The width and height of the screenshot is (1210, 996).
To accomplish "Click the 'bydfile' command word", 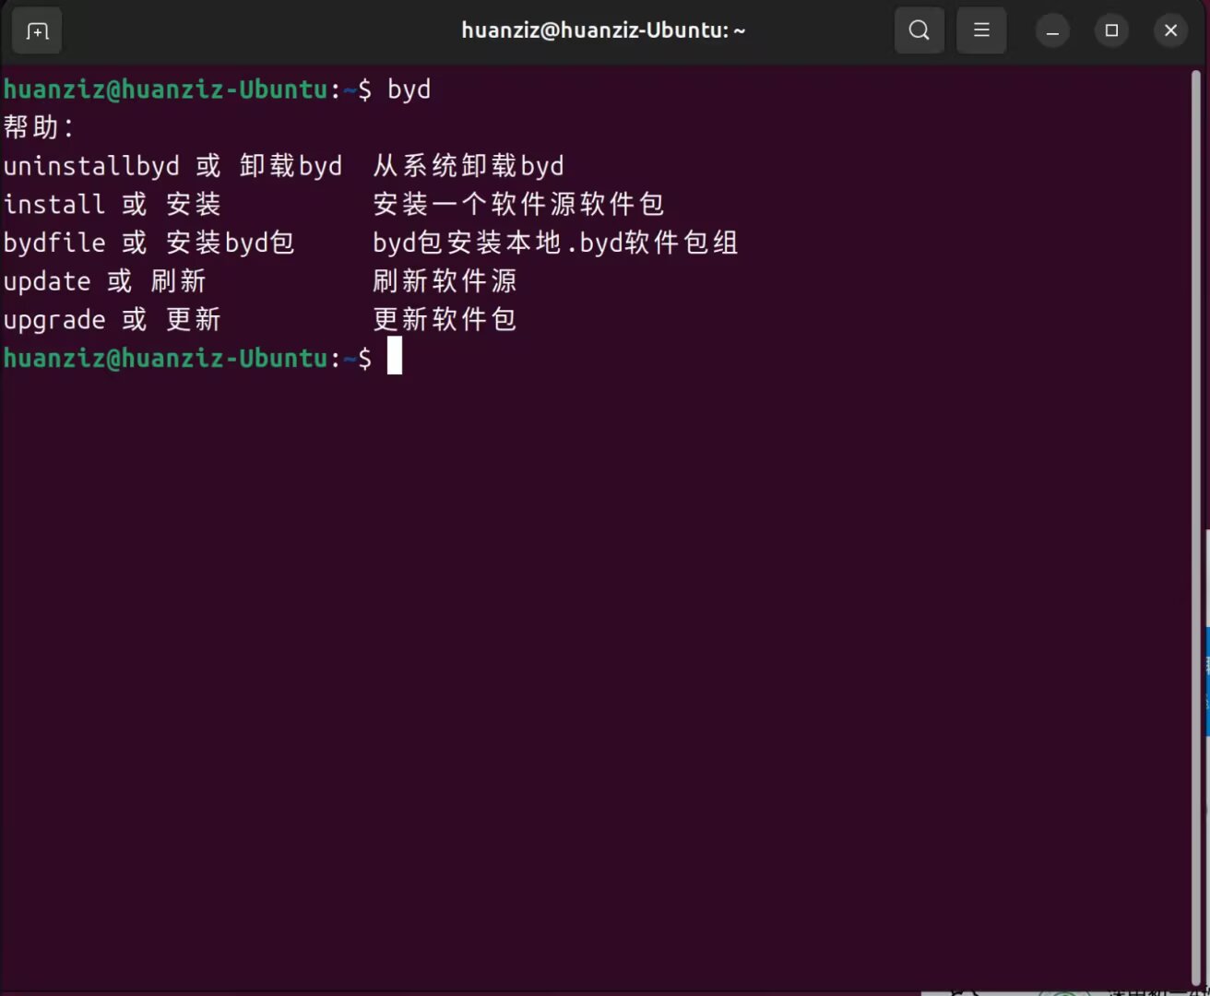I will click(x=54, y=243).
